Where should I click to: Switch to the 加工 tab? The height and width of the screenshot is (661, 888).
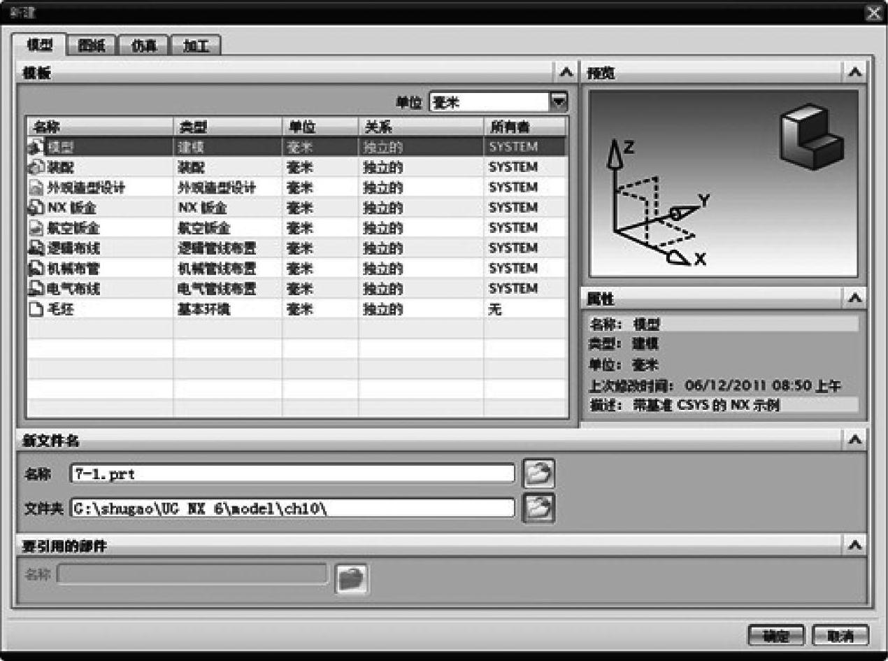click(x=196, y=46)
